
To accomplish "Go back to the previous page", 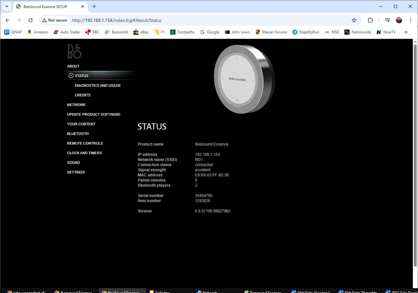I will pyautogui.click(x=7, y=20).
